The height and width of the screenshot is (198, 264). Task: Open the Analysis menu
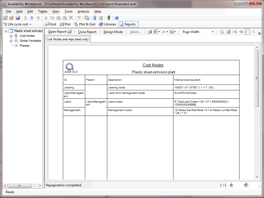(x=83, y=11)
